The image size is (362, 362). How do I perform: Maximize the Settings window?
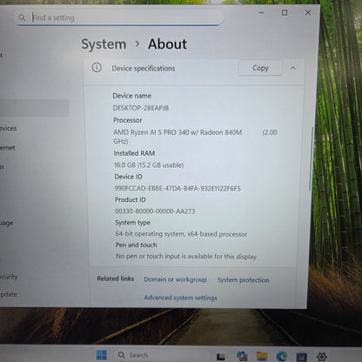[x=285, y=12]
